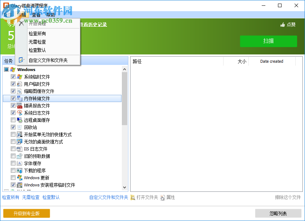Click the 属性 icon next to 打开文件夹
305x221 pixels.
pyautogui.click(x=163, y=197)
